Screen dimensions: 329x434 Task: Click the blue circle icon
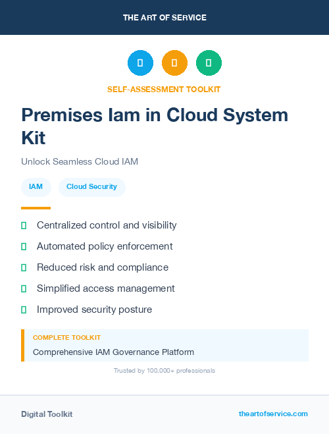pyautogui.click(x=140, y=63)
